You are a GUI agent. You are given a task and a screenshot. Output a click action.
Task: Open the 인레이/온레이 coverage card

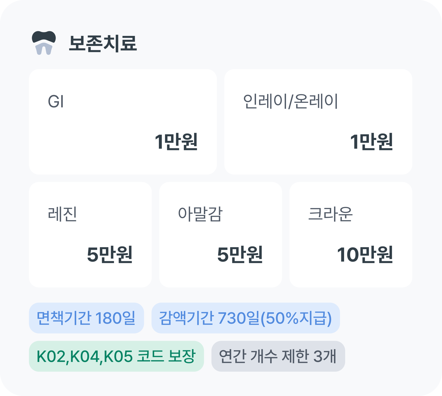pyautogui.click(x=319, y=121)
